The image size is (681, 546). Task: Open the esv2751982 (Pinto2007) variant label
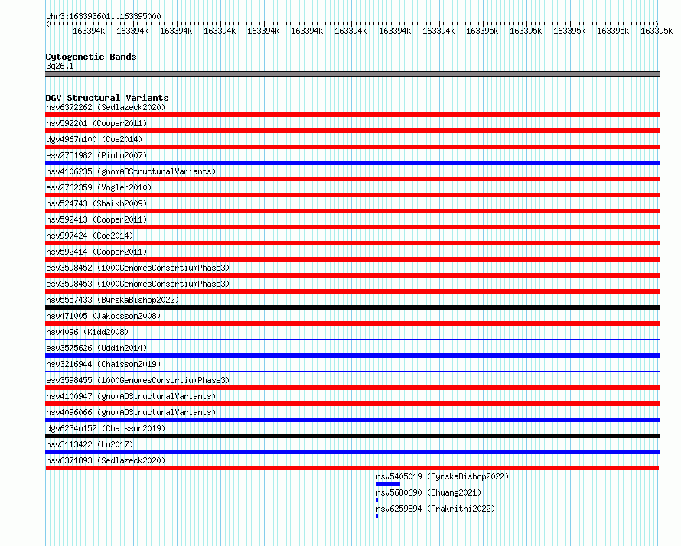96,155
